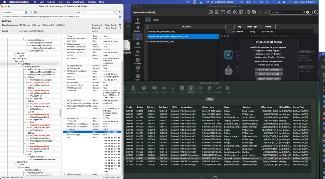Click the Add button in OpenCore

[x=148, y=20]
